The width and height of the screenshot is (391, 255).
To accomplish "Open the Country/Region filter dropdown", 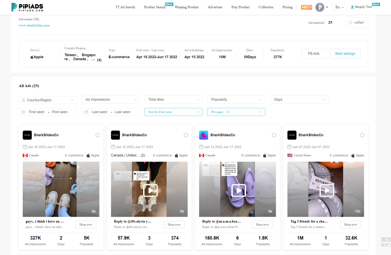I will point(48,100).
